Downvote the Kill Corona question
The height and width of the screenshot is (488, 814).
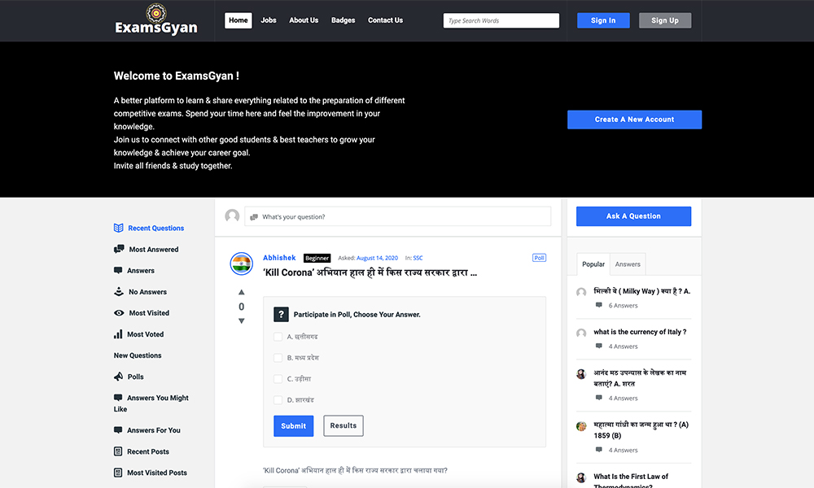tap(242, 321)
